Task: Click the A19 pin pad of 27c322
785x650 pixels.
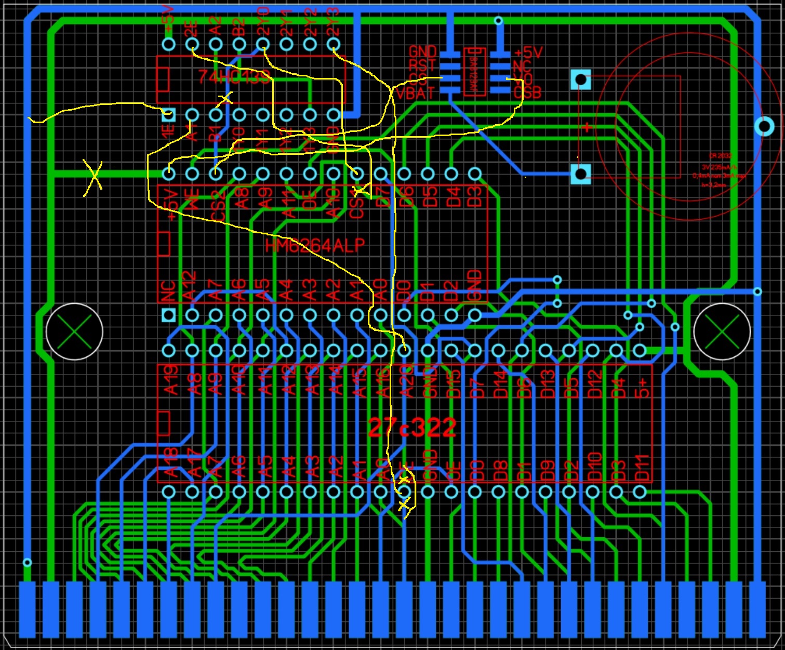Action: click(168, 350)
